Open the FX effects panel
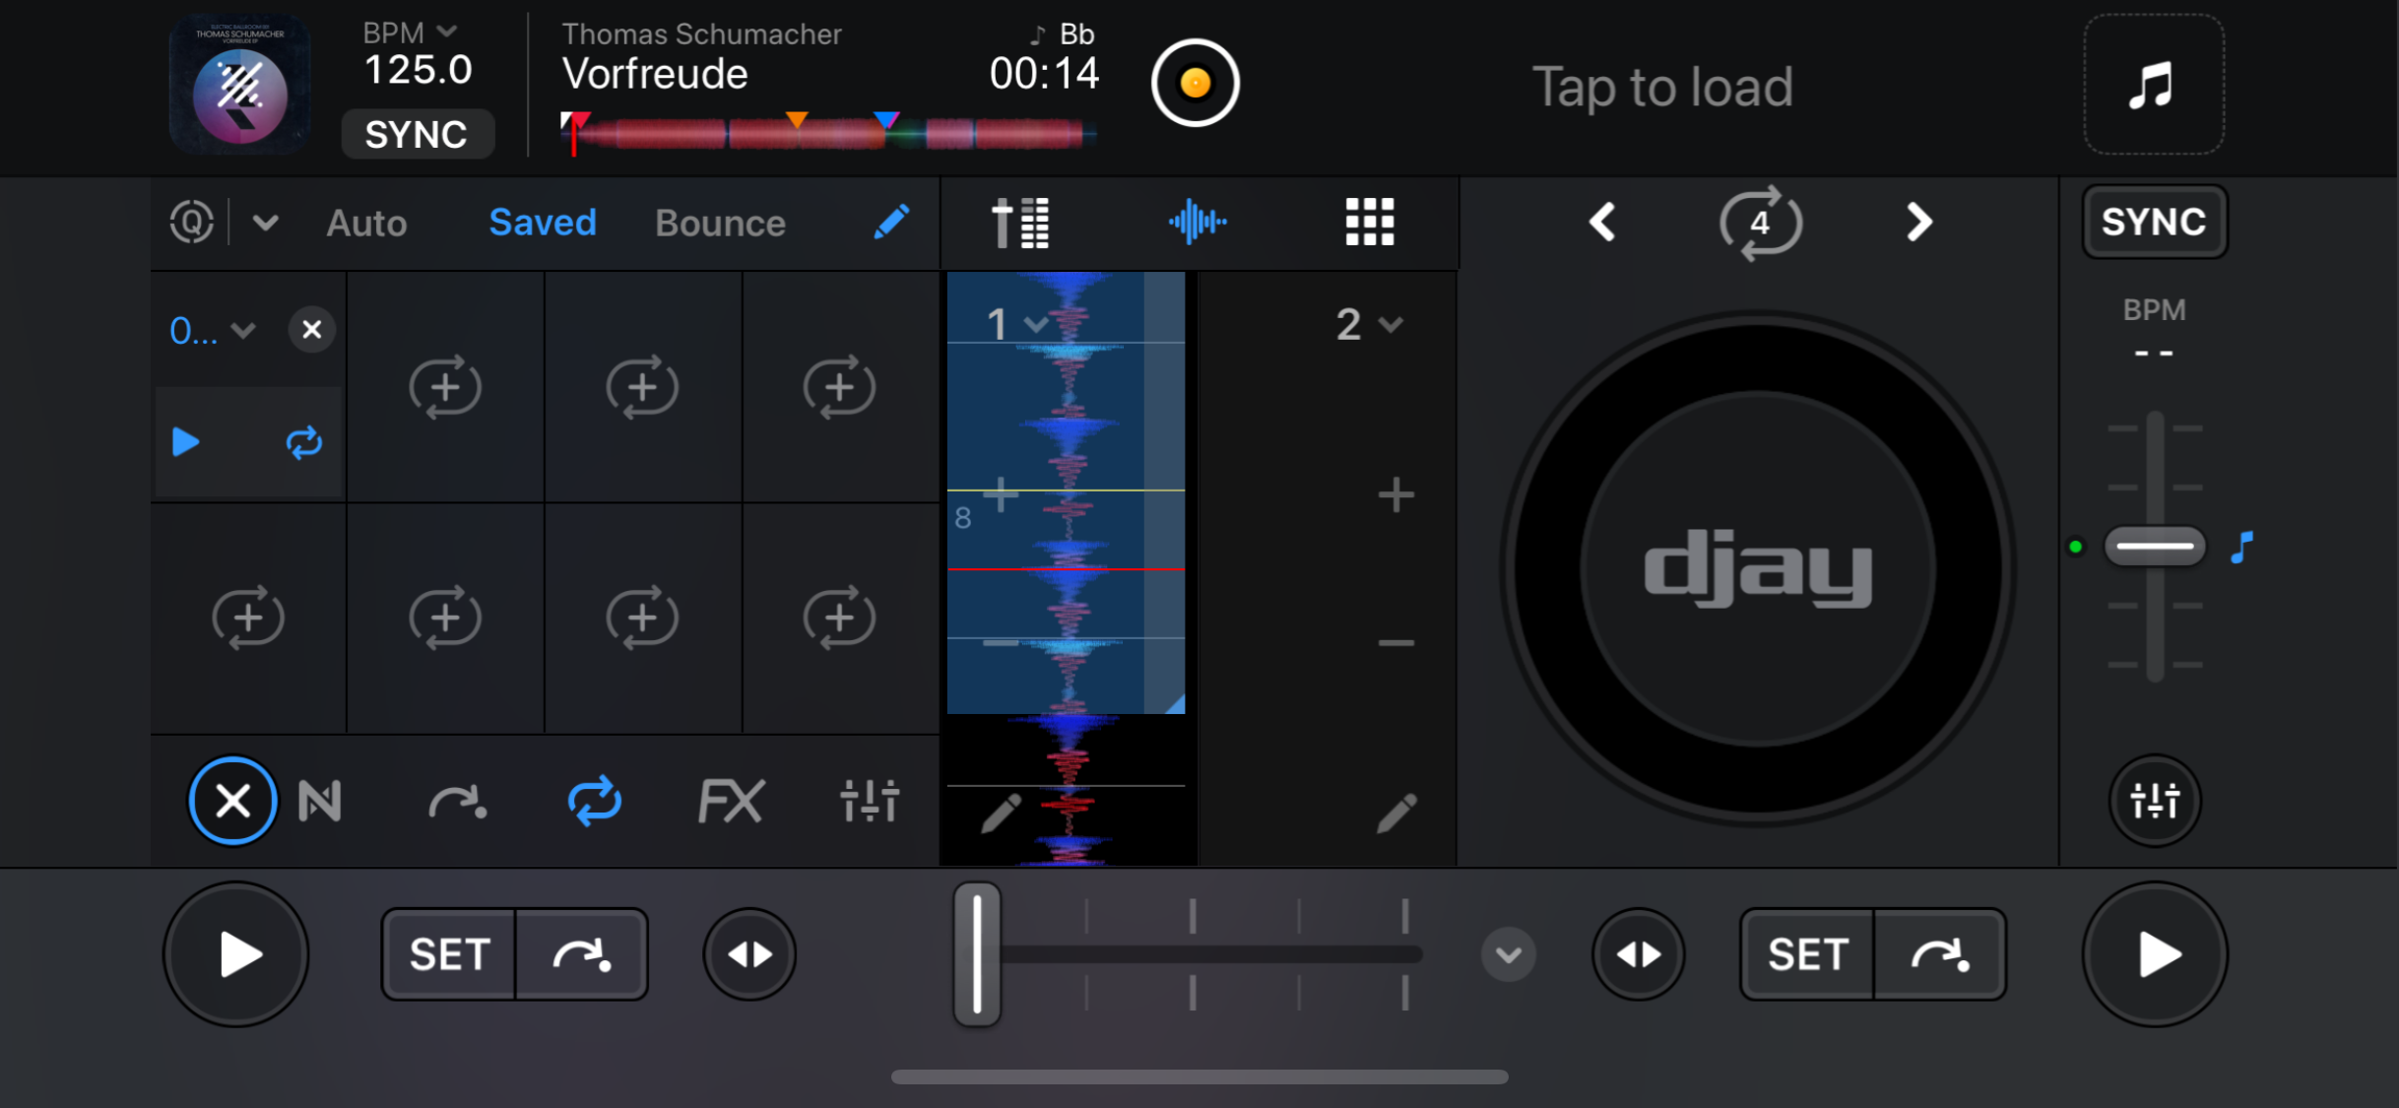The image size is (2399, 1108). (x=730, y=801)
